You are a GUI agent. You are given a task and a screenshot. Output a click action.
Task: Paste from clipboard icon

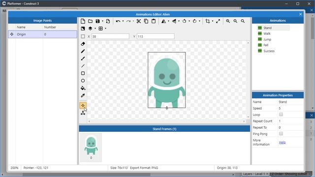point(154,21)
